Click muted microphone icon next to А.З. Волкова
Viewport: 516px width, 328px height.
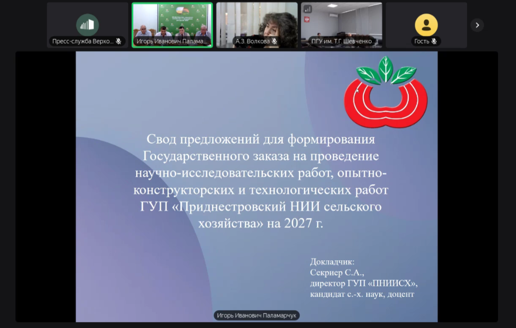274,41
